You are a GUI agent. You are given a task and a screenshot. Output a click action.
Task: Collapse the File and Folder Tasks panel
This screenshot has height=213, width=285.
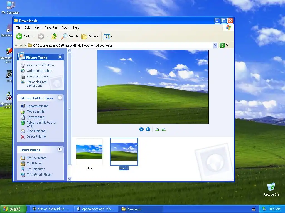click(x=60, y=98)
